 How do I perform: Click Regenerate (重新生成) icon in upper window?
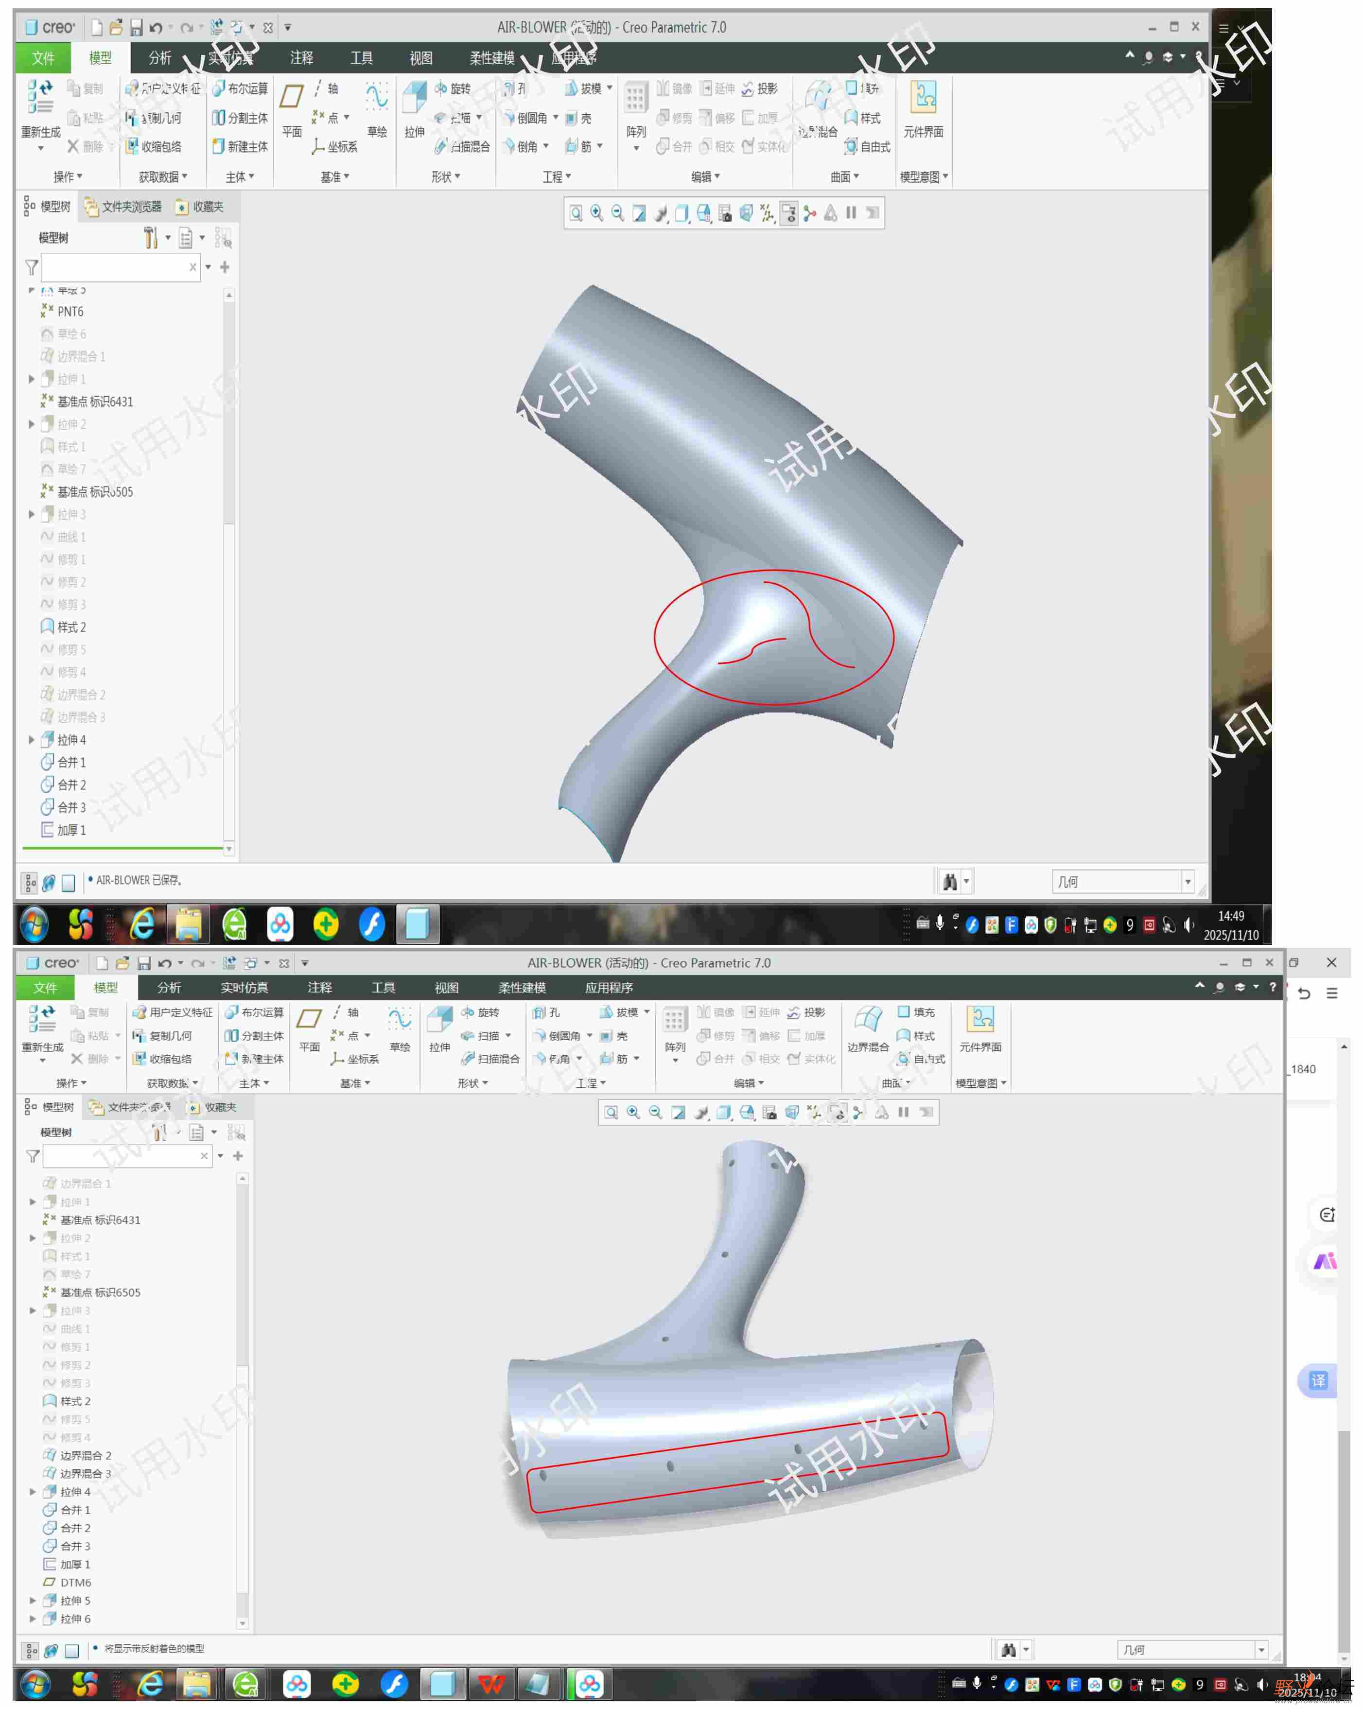(40, 97)
